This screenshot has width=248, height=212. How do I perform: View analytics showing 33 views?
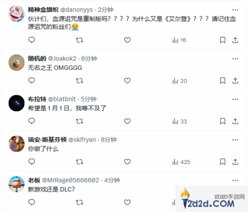click(179, 122)
